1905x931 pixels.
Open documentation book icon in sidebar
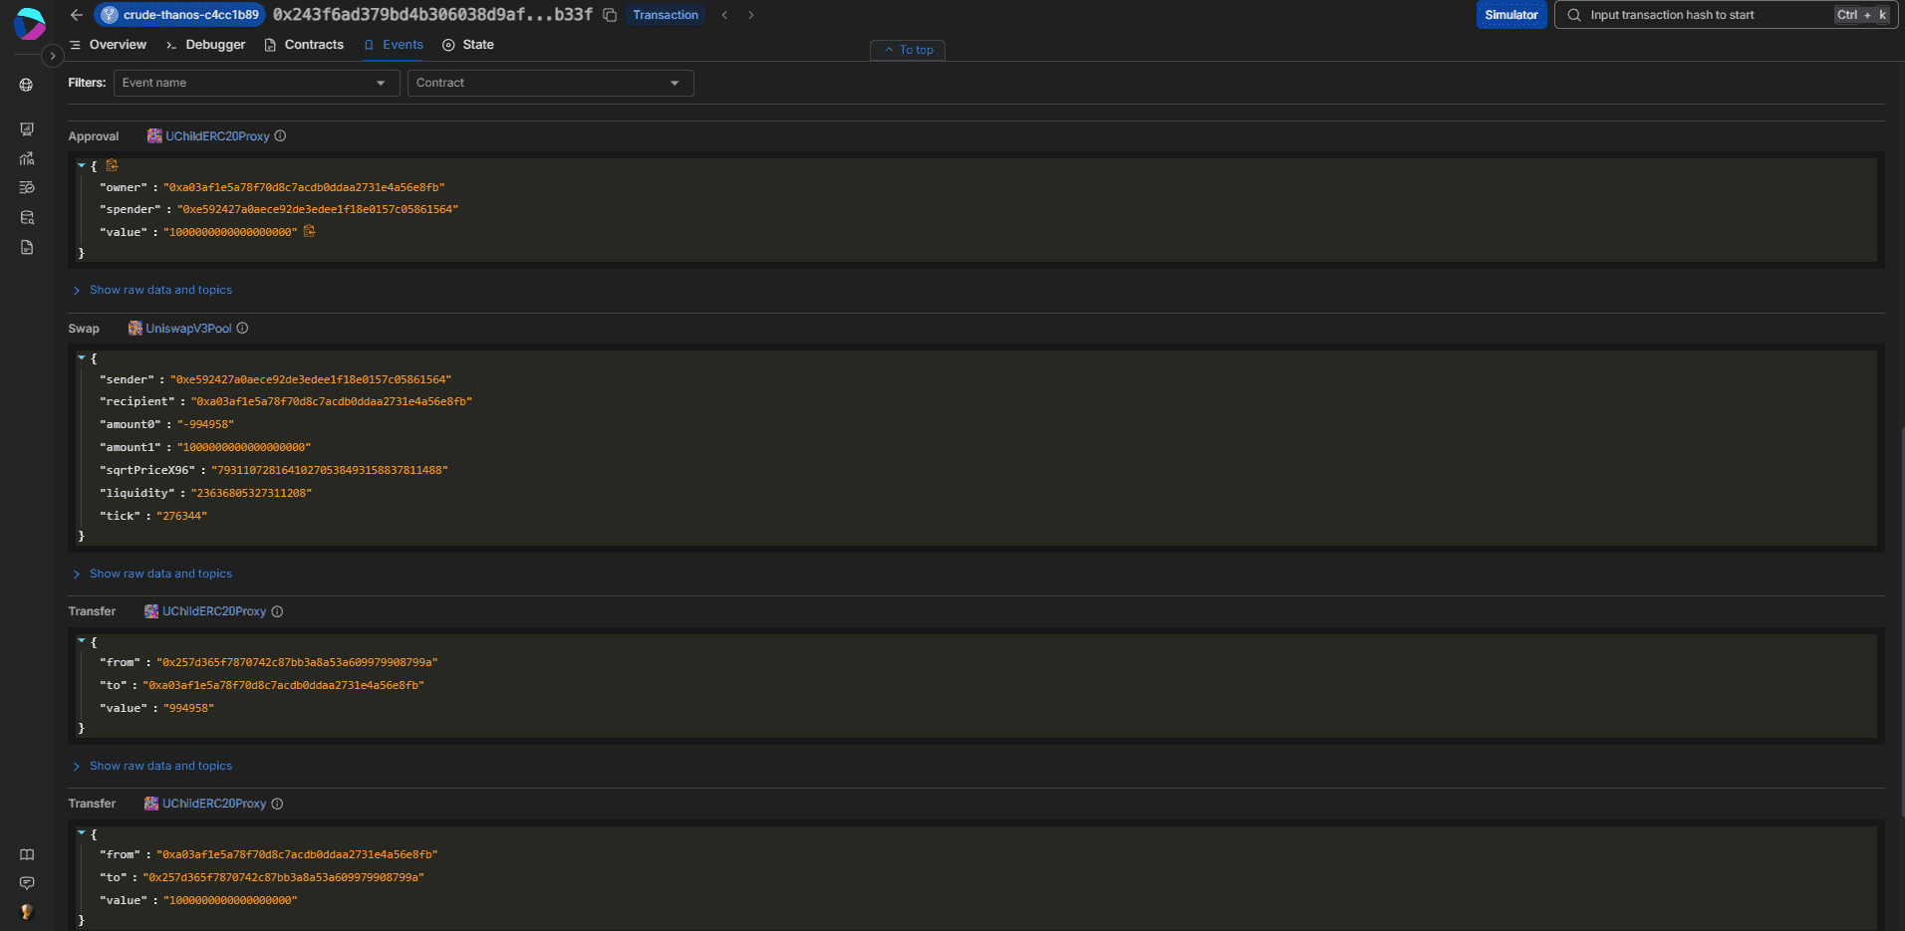(x=27, y=855)
